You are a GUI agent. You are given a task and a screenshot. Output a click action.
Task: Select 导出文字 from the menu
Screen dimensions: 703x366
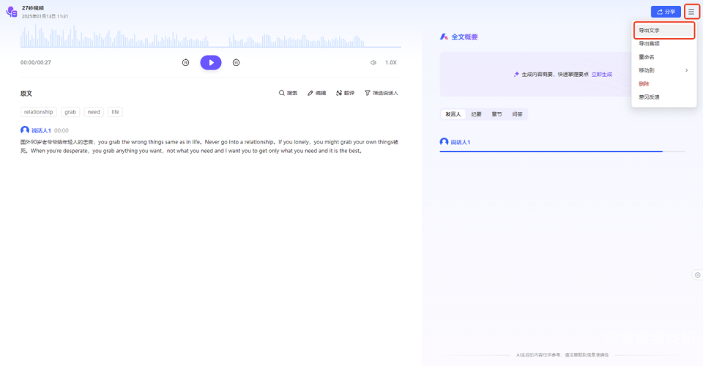pos(649,31)
